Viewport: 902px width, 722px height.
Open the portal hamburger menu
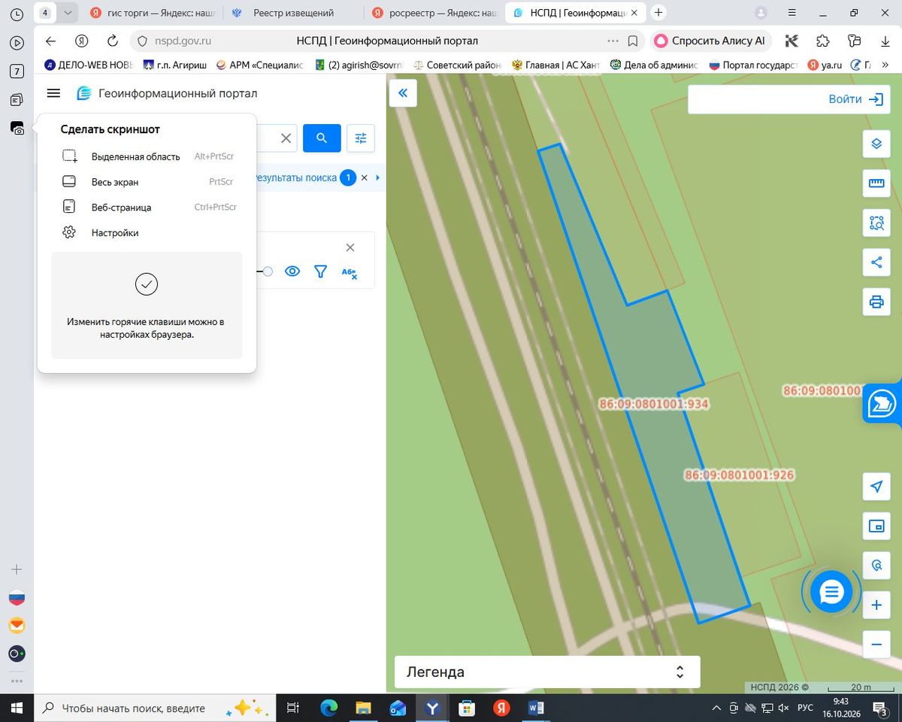53,93
